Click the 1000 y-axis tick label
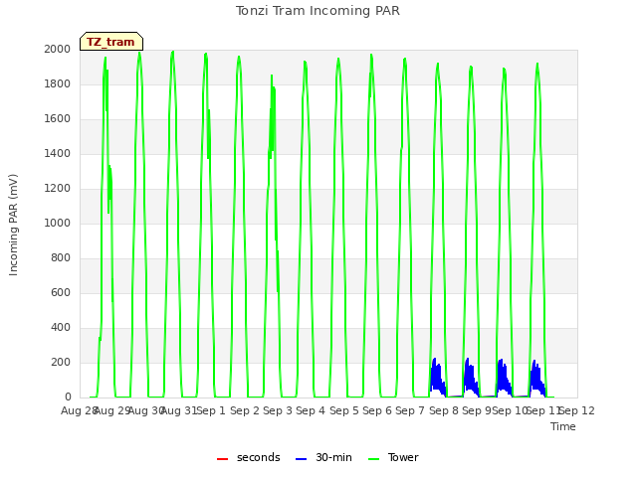Image resolution: width=637 pixels, height=477 pixels. 58,223
